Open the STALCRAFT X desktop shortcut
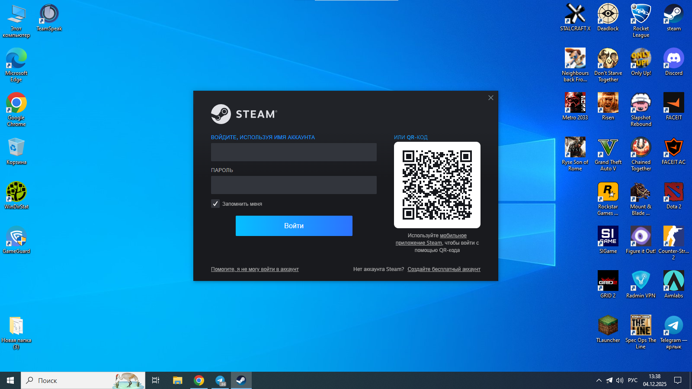 (x=575, y=17)
